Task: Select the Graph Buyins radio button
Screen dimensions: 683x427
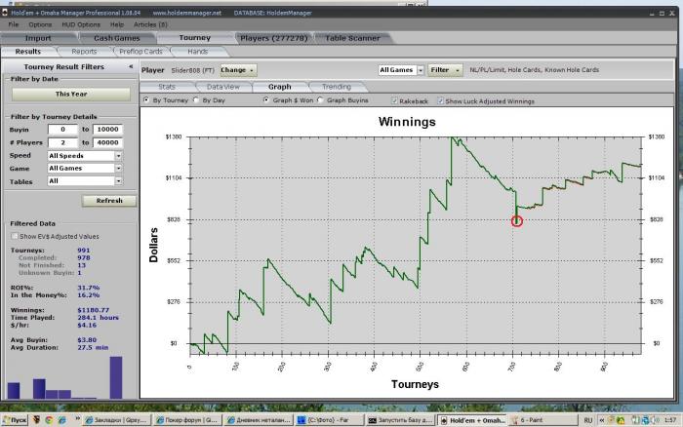Action: coord(320,100)
